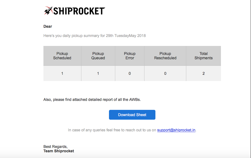Click the daily pickup summary date line
Image resolution: width=251 pixels, height=158 pixels.
(x=95, y=36)
